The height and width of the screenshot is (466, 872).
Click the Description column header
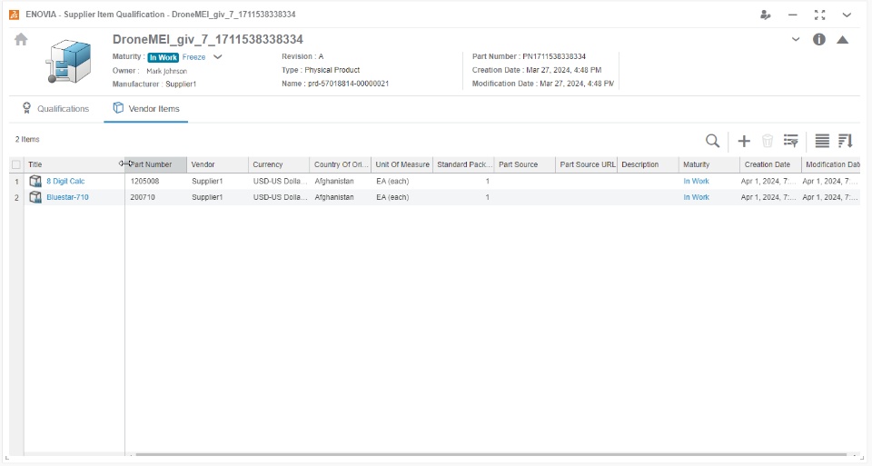click(648, 164)
